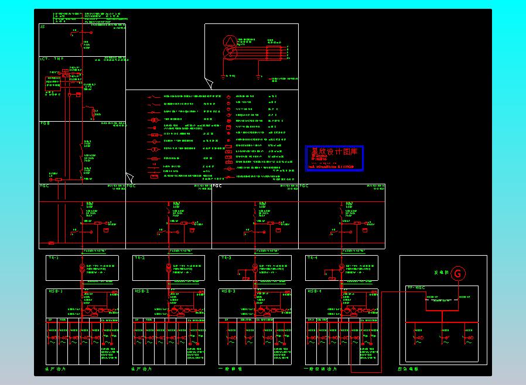526x385 pixels.
Task: Click the 一般照明 caption below MSB-3
Action: 230,369
